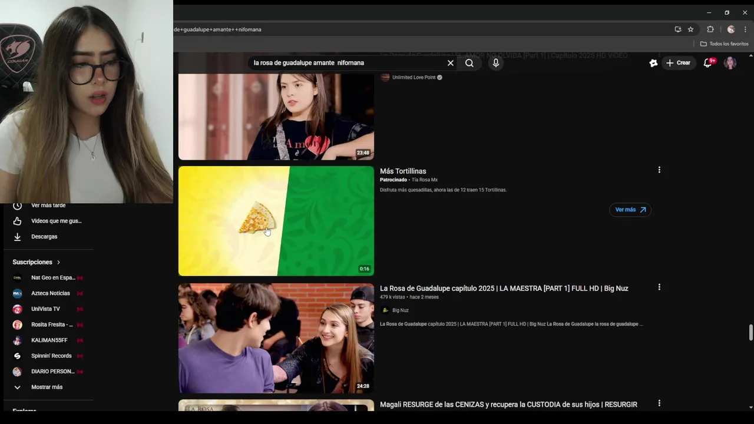The image size is (754, 424).
Task: Open options for the Magali RESURGE video
Action: (x=659, y=403)
